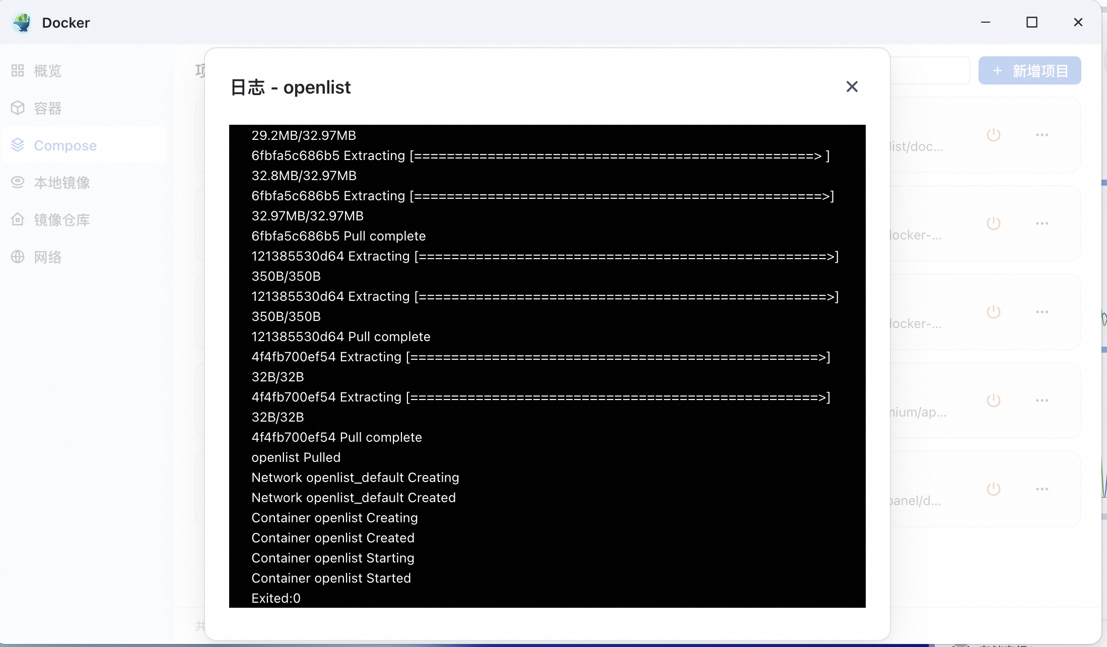This screenshot has width=1107, height=647.
Task: Close the openlist log dialog
Action: click(852, 87)
